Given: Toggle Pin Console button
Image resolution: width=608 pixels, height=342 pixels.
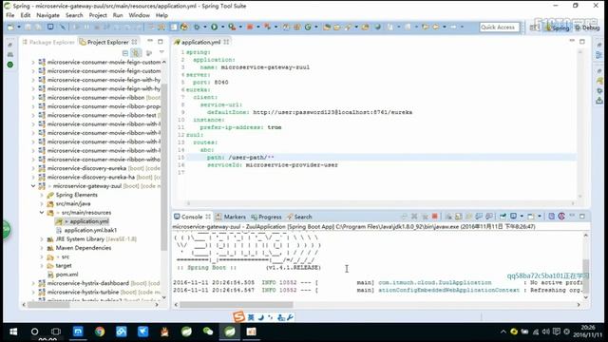Looking at the screenshot, I should [503, 217].
